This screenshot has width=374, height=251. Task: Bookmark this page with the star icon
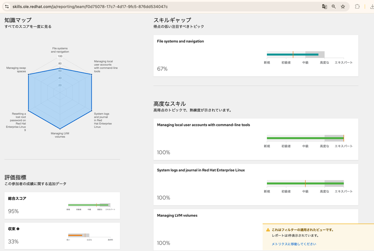(x=343, y=7)
